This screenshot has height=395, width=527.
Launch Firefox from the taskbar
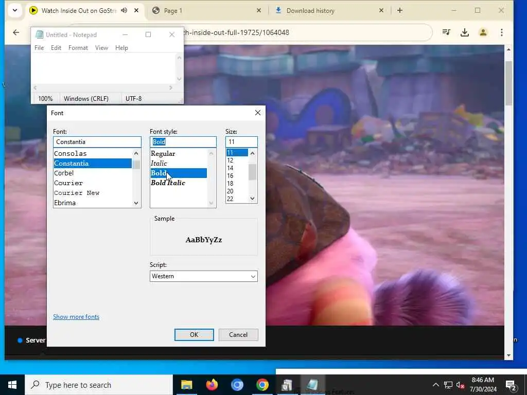tap(212, 385)
